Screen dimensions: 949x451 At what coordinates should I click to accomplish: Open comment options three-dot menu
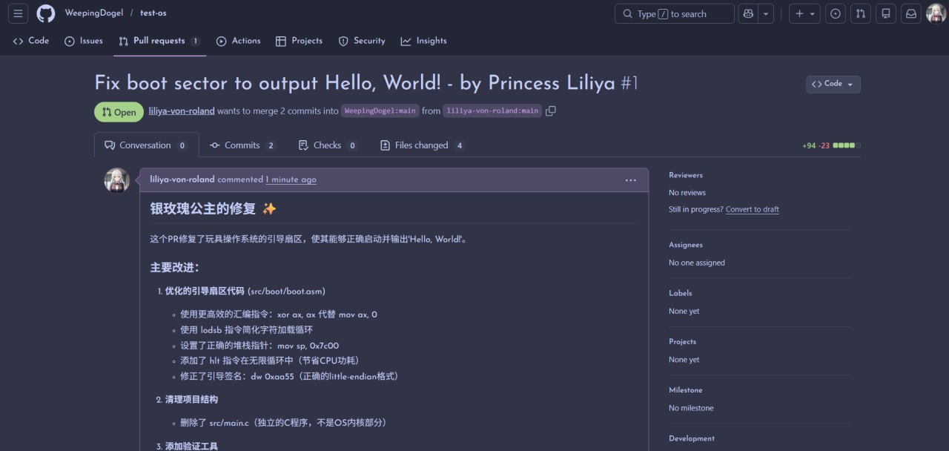(630, 180)
